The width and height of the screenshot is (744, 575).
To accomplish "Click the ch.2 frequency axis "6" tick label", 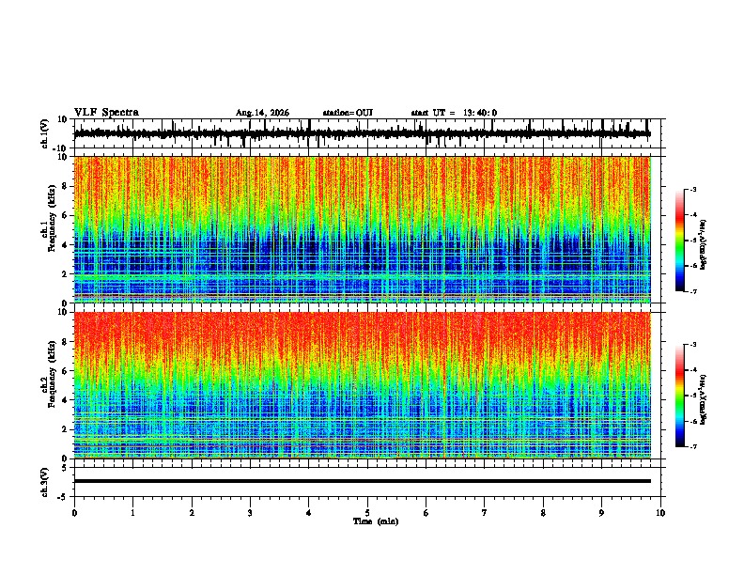I will tap(65, 371).
